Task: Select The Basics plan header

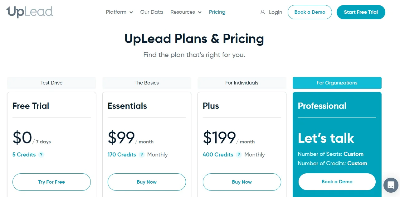Action: pos(147,83)
